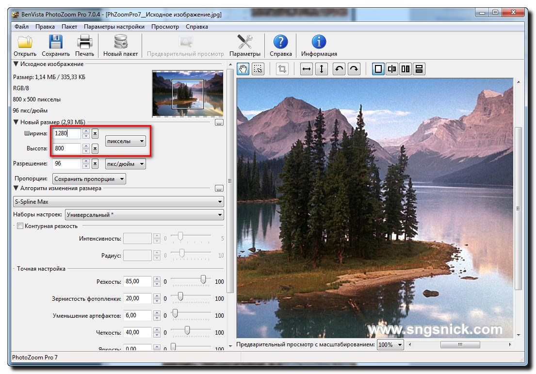Click the settings panel vertical scrollbar

pos(230,205)
